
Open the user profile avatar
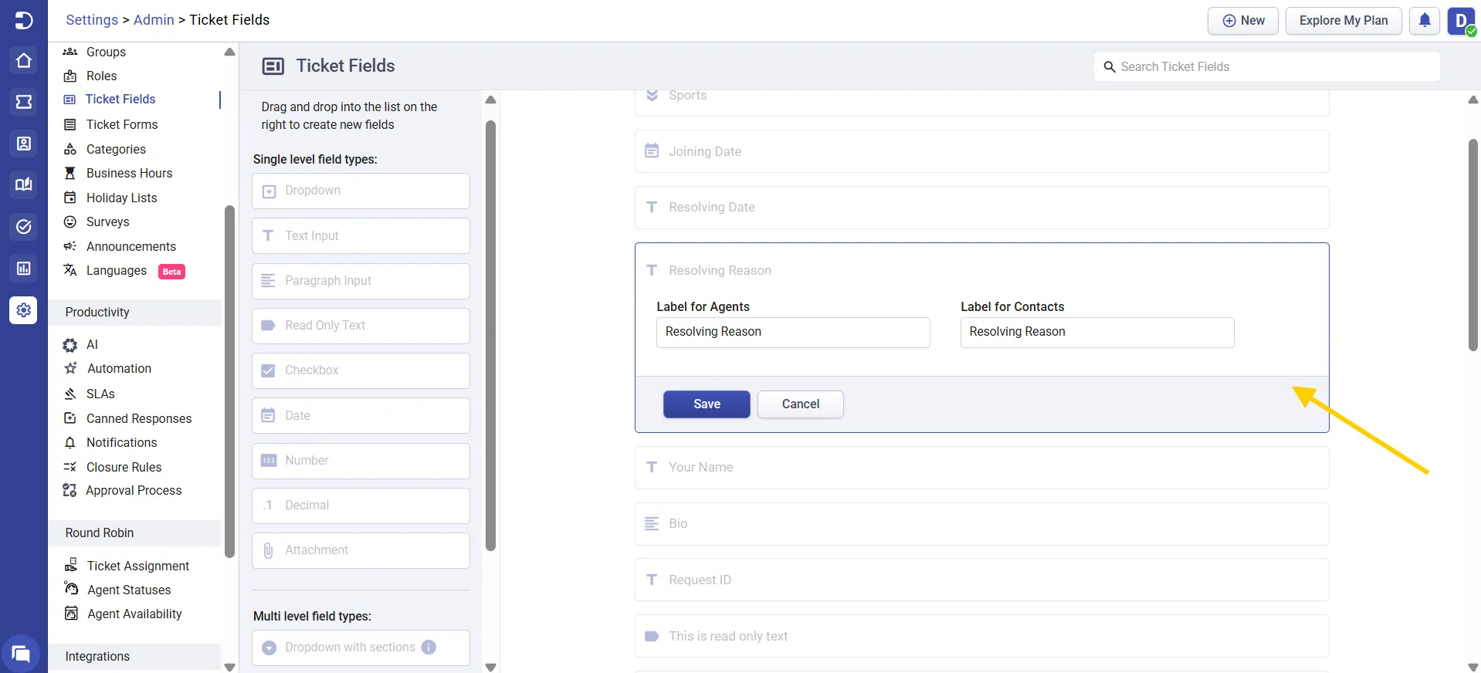tap(1461, 21)
